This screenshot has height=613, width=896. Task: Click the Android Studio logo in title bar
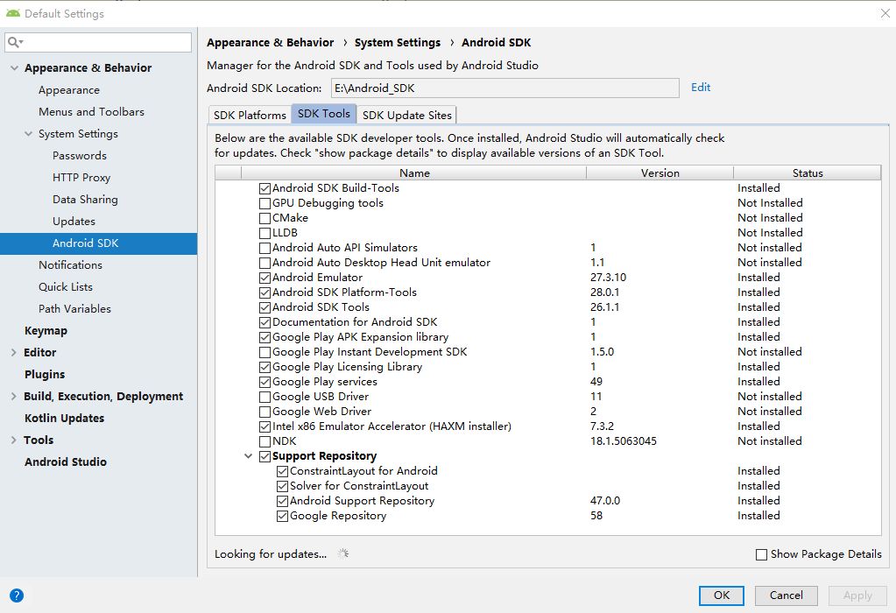point(13,13)
